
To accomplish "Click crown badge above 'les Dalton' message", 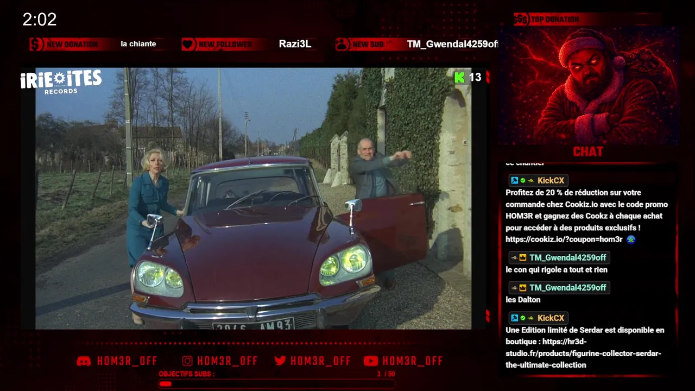I will [522, 288].
